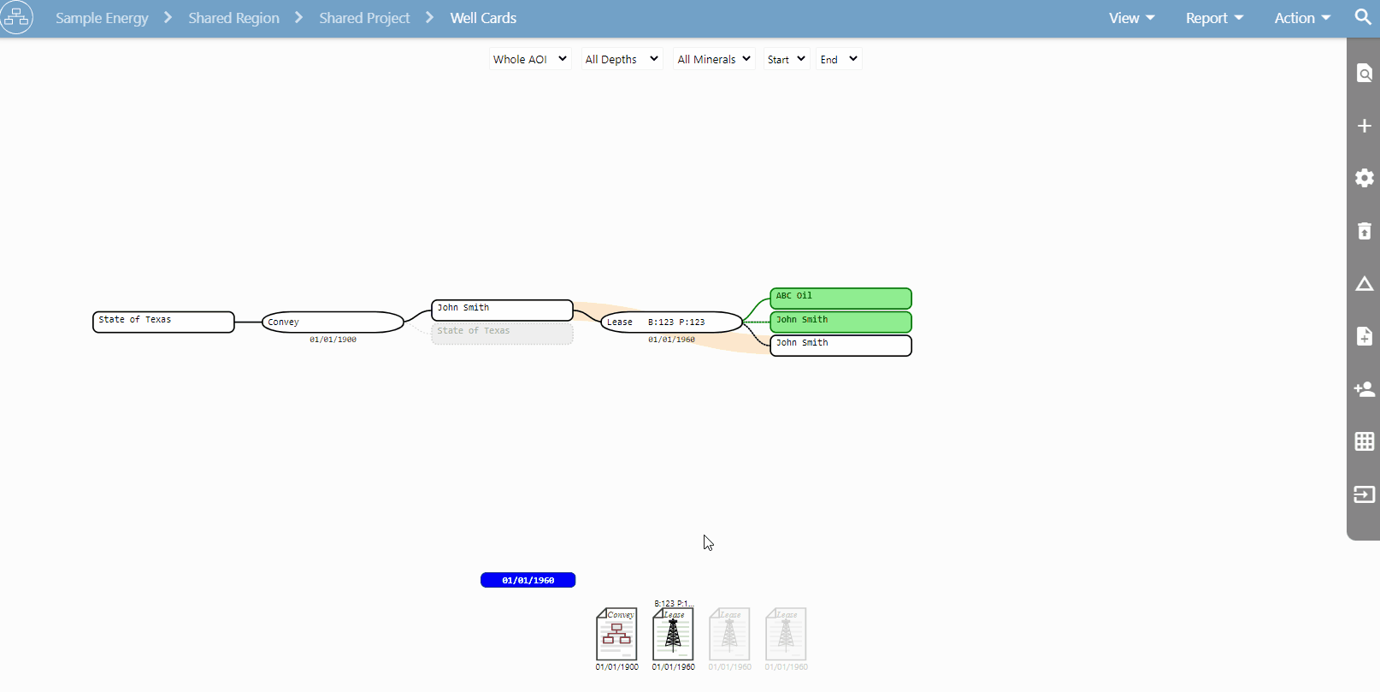Click the document search sidebar icon
This screenshot has width=1380, height=692.
[x=1364, y=74]
